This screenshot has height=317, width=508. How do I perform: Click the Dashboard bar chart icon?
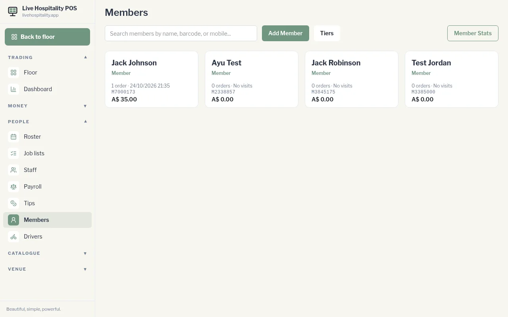(13, 89)
